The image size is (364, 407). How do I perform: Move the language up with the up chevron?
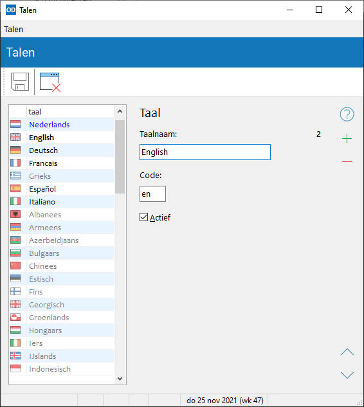[x=347, y=352]
